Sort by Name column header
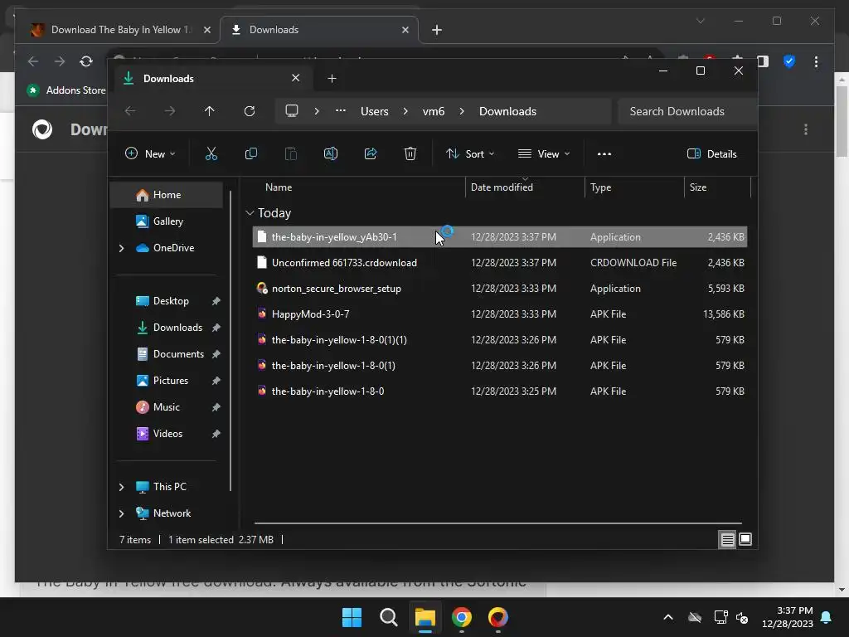This screenshot has width=849, height=637. pyautogui.click(x=279, y=187)
